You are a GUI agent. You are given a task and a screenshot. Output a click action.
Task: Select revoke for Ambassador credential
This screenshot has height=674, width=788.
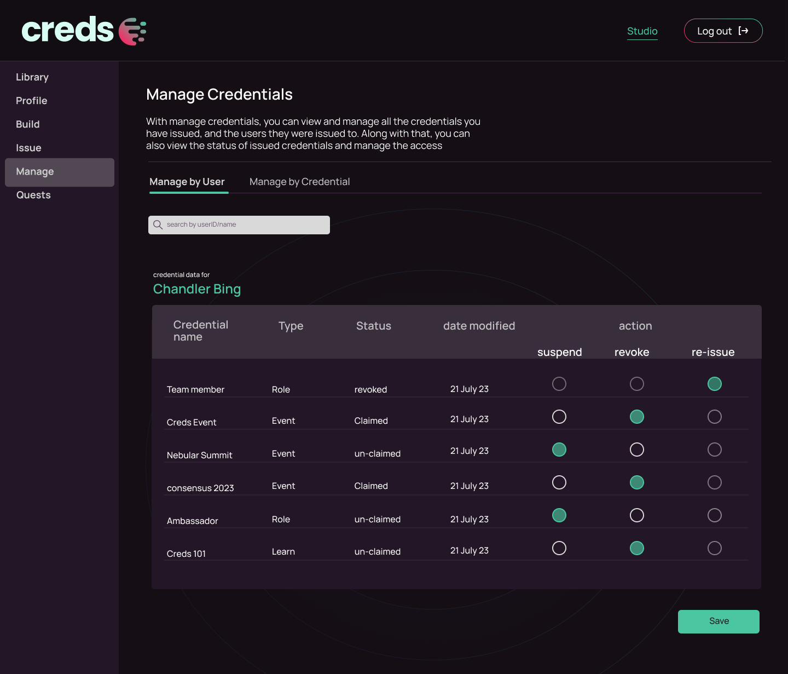[x=637, y=515]
